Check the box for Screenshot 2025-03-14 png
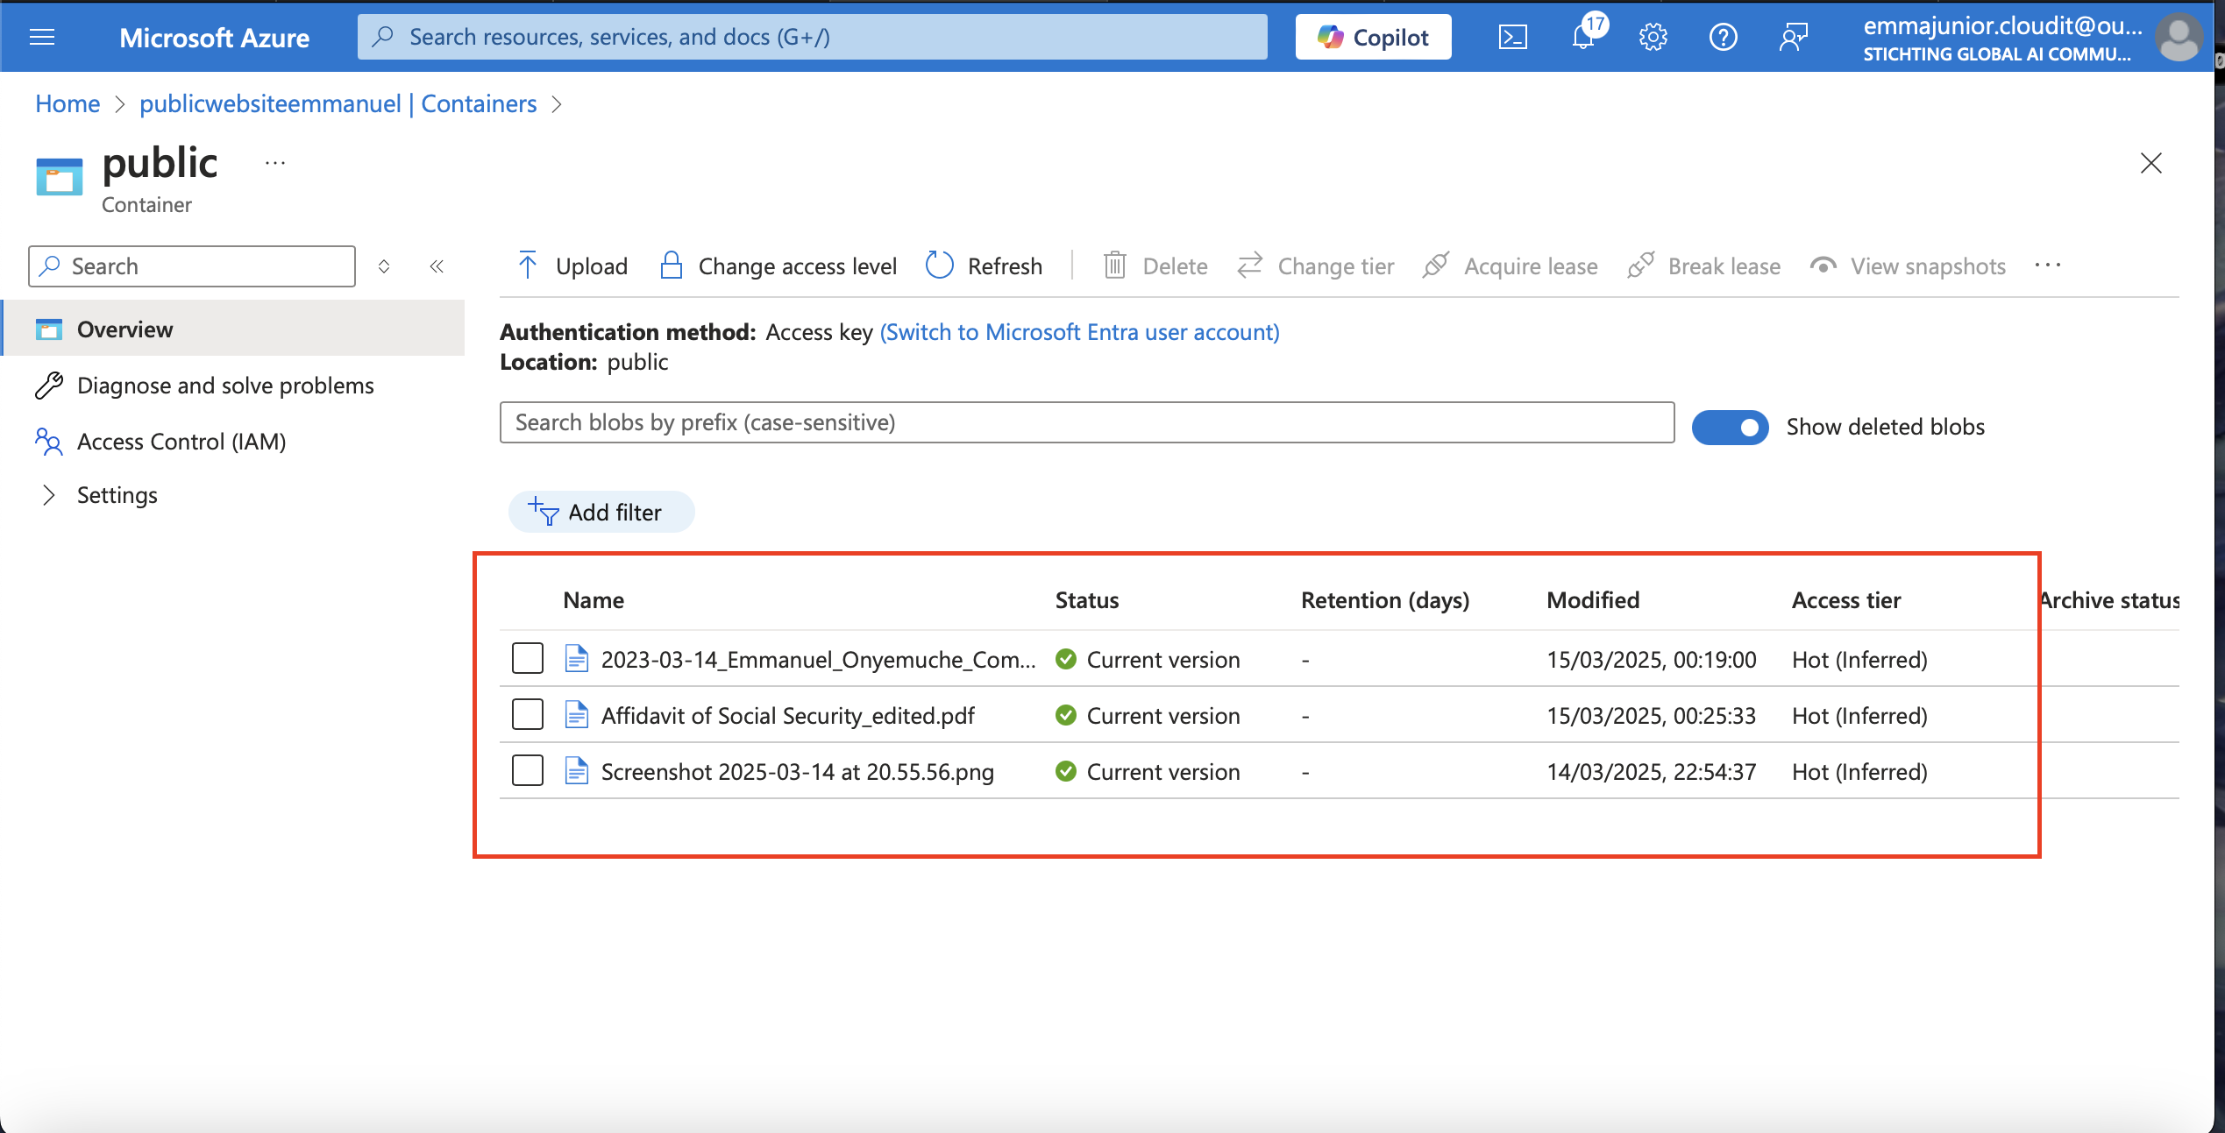Image resolution: width=2225 pixels, height=1133 pixels. (x=528, y=770)
